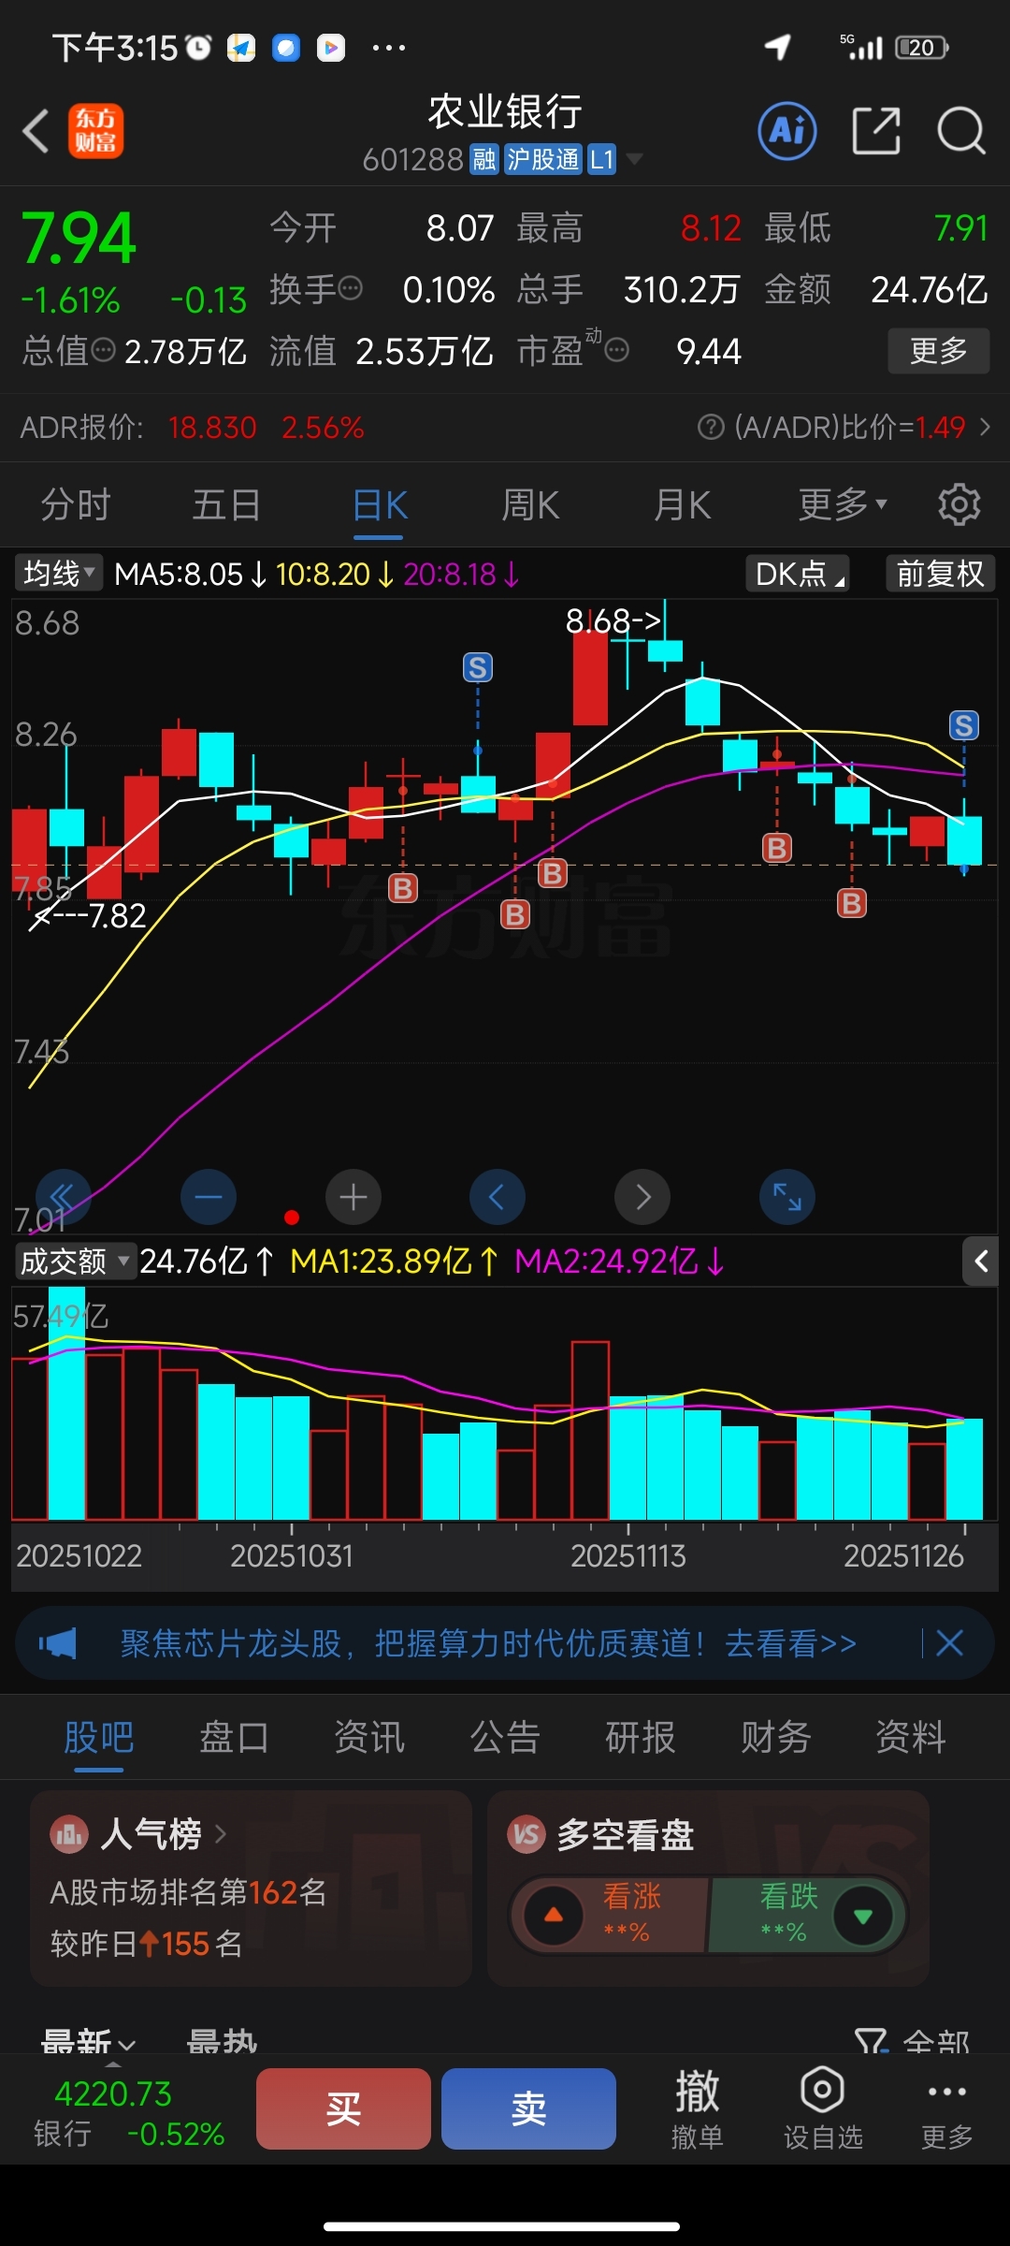
Task: Collapse the volume panel side arrow
Action: pyautogui.click(x=981, y=1262)
